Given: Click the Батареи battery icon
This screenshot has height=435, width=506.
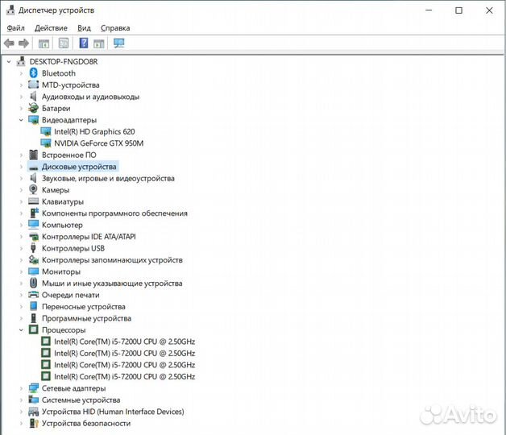Looking at the screenshot, I should (x=33, y=108).
